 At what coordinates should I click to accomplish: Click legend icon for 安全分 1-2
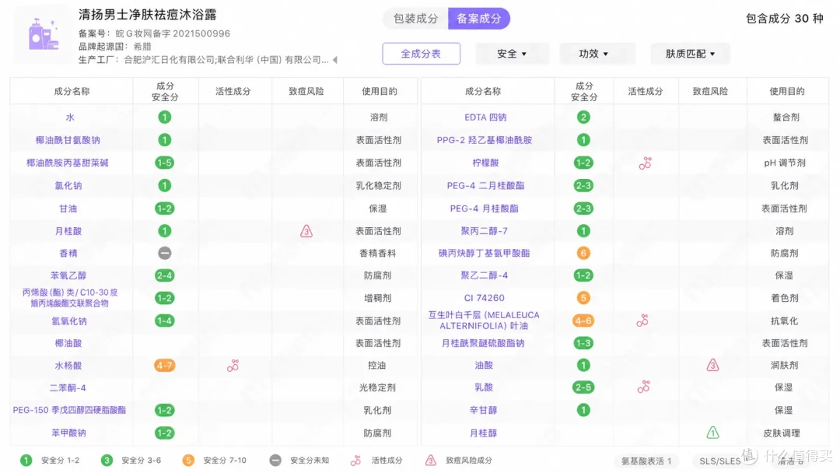coord(26,461)
